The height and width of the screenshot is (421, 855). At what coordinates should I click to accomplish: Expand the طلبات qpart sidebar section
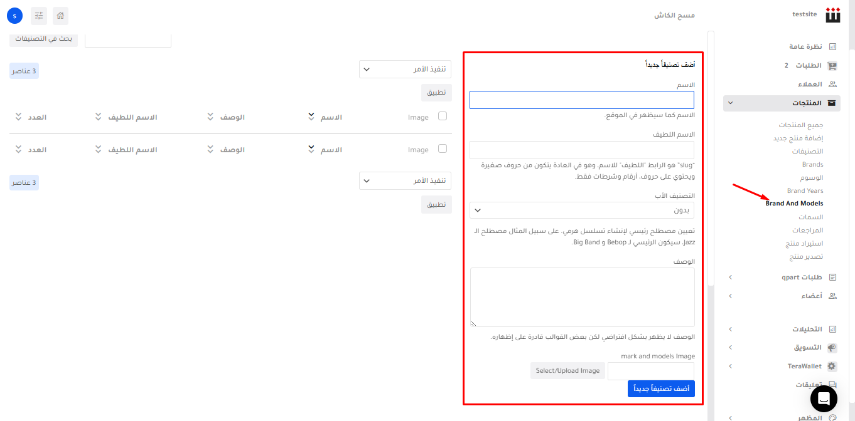pos(782,277)
